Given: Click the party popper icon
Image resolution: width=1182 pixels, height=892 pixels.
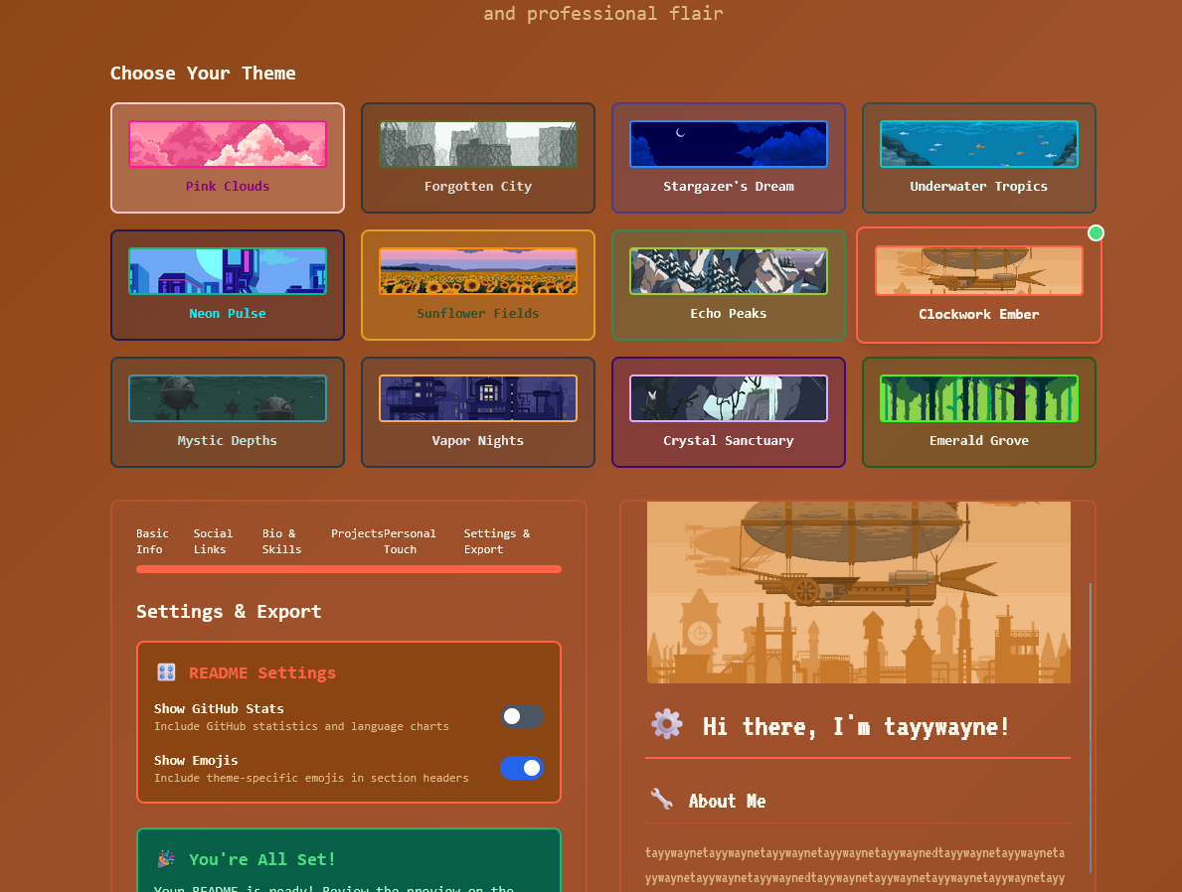Looking at the screenshot, I should [166, 859].
